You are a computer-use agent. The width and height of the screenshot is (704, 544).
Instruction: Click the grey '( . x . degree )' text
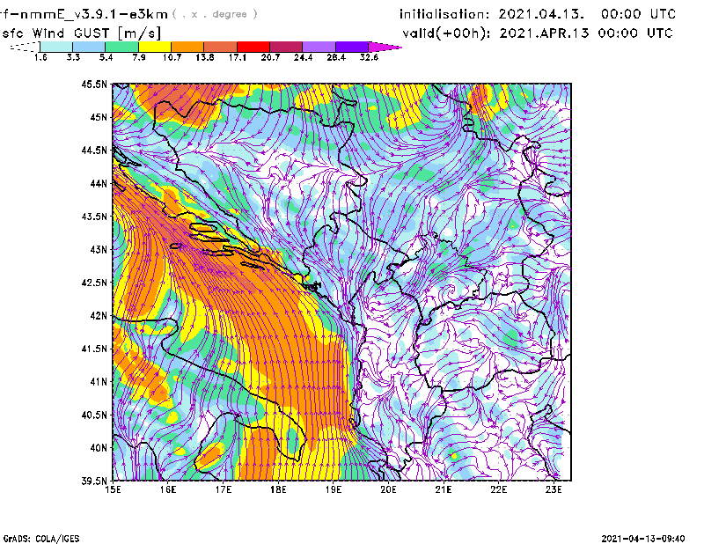[x=215, y=14]
